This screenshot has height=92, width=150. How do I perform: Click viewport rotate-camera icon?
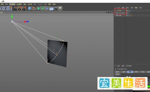[110, 12]
